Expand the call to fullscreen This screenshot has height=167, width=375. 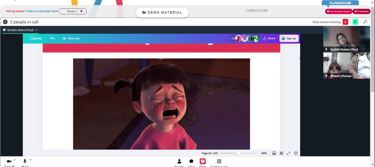pos(365,22)
